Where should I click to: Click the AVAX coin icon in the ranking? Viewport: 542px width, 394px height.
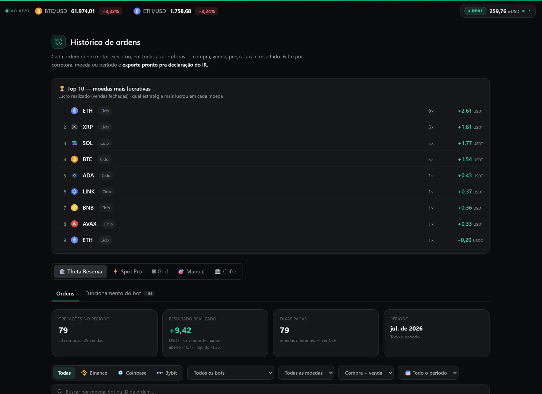tap(75, 224)
